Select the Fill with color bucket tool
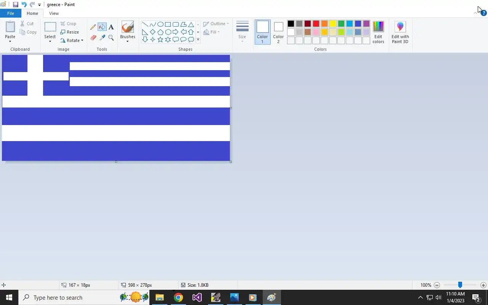The width and height of the screenshot is (488, 305). click(102, 27)
